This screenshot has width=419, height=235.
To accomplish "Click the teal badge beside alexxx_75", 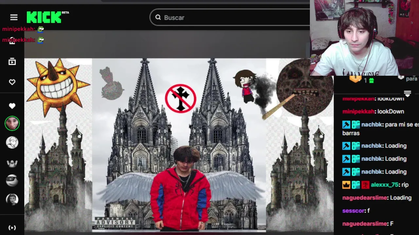I will coord(356,185).
